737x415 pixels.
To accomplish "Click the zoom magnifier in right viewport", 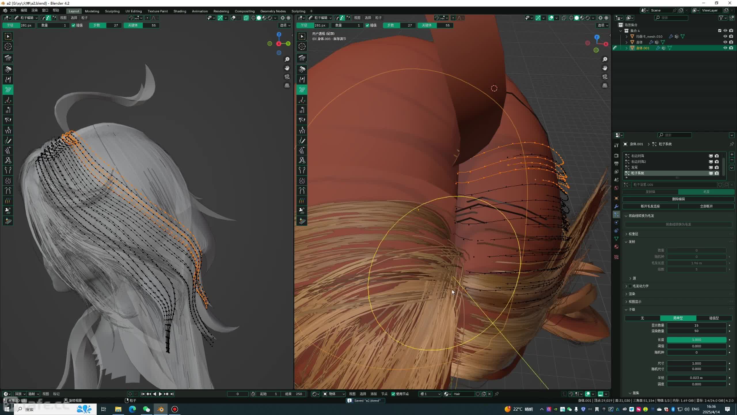I will coord(605,59).
